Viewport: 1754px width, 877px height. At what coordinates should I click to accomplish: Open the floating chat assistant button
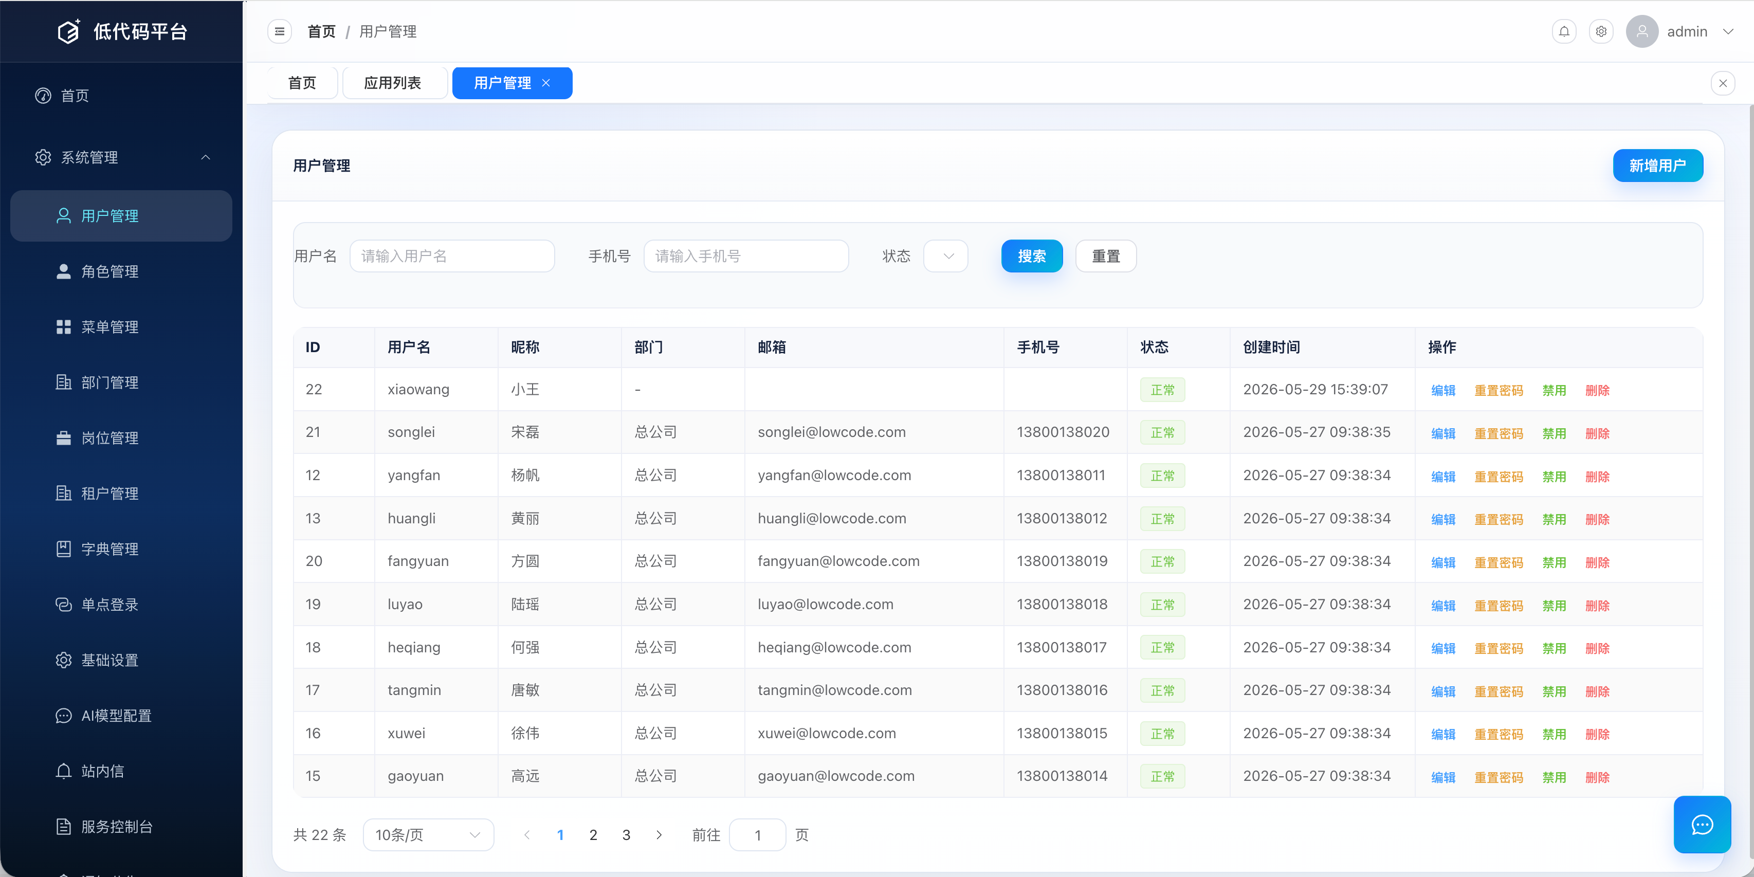[1702, 825]
